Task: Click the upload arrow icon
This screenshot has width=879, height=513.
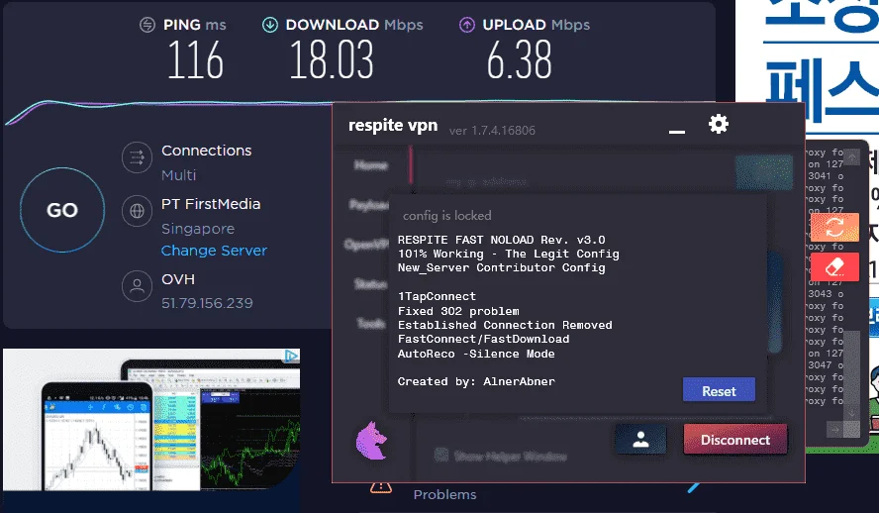Action: coord(467,25)
